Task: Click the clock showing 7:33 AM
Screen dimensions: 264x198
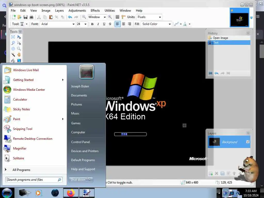Action: tap(251, 191)
